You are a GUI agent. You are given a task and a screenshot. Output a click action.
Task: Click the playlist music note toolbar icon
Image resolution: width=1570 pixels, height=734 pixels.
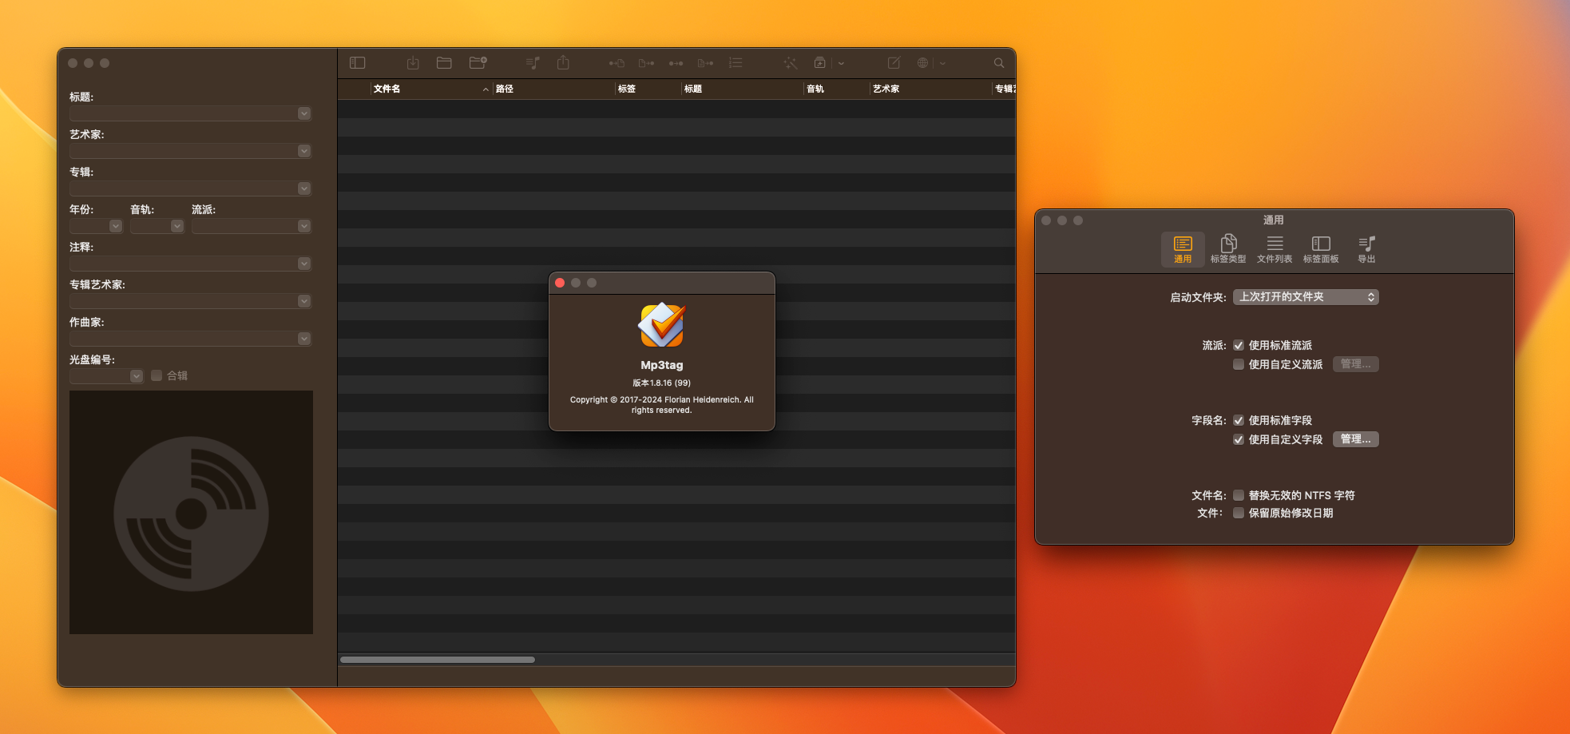coord(533,63)
